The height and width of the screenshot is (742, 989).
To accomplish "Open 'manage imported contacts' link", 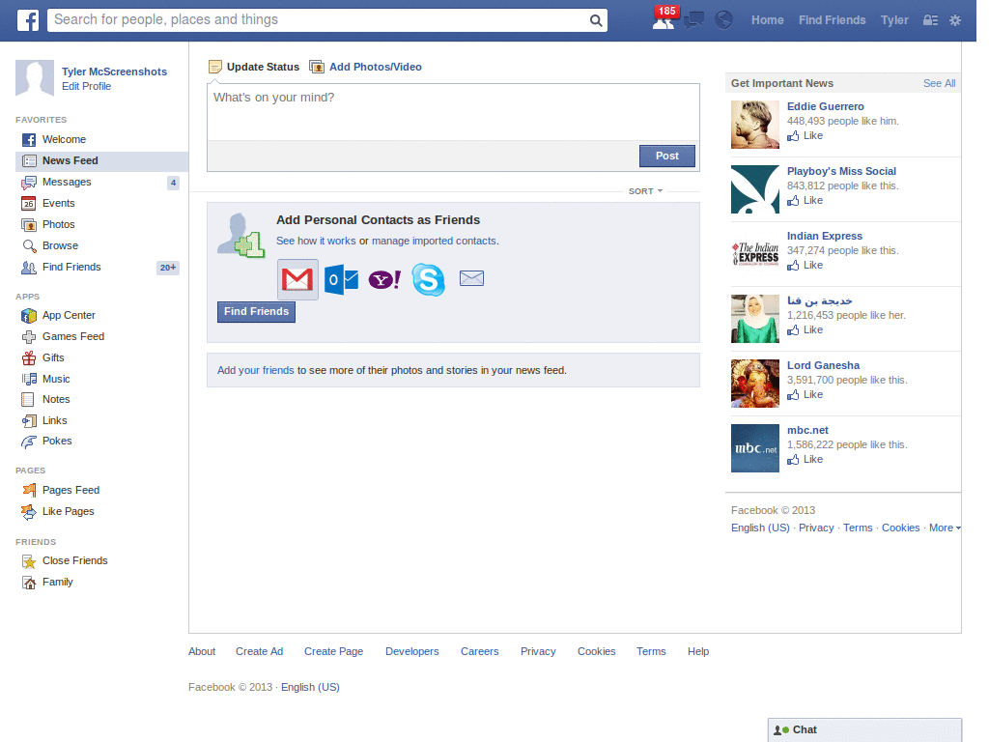I will (434, 241).
